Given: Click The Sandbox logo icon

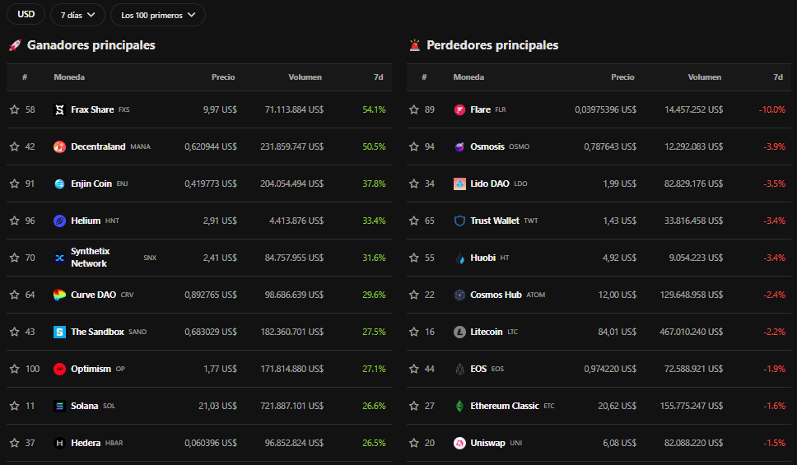Looking at the screenshot, I should tap(59, 332).
